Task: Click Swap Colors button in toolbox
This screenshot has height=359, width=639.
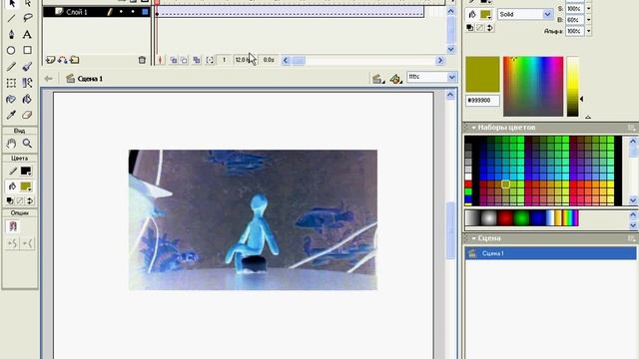Action: click(x=29, y=201)
